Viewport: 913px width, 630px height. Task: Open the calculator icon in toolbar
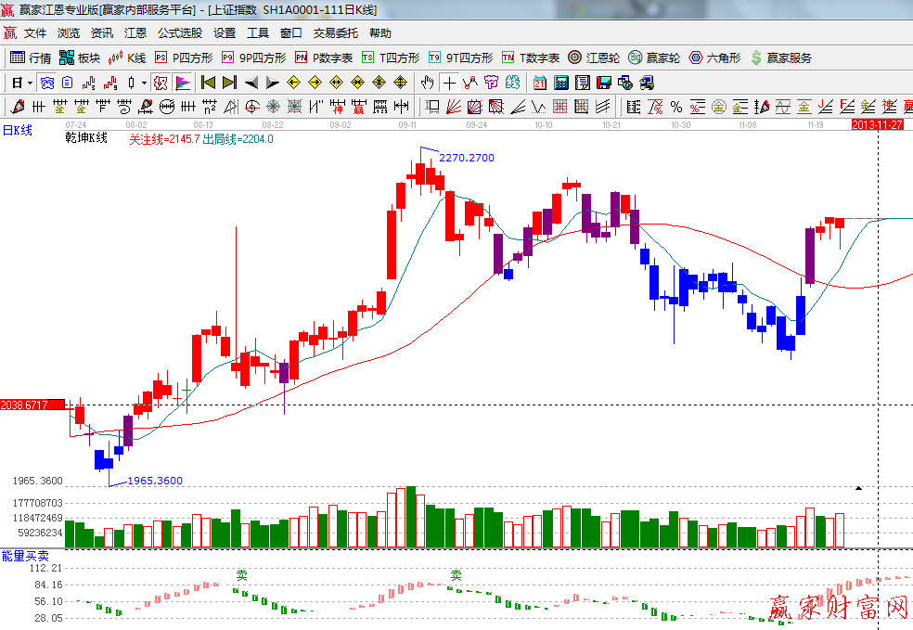pos(560,83)
